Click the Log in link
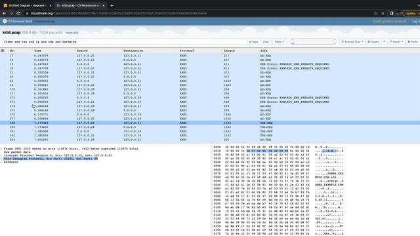Viewport: 420px width, 236px height. click(x=416, y=22)
